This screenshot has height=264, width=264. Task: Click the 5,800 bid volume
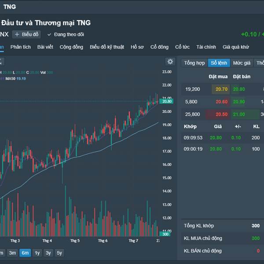tap(191, 102)
